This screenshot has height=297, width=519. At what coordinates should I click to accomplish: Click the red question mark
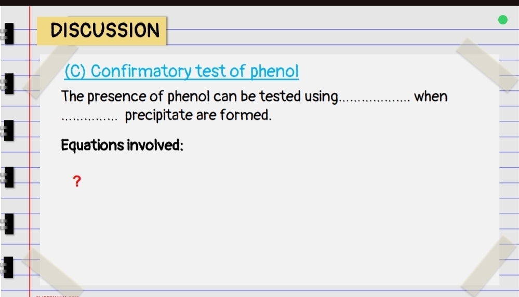(x=77, y=181)
